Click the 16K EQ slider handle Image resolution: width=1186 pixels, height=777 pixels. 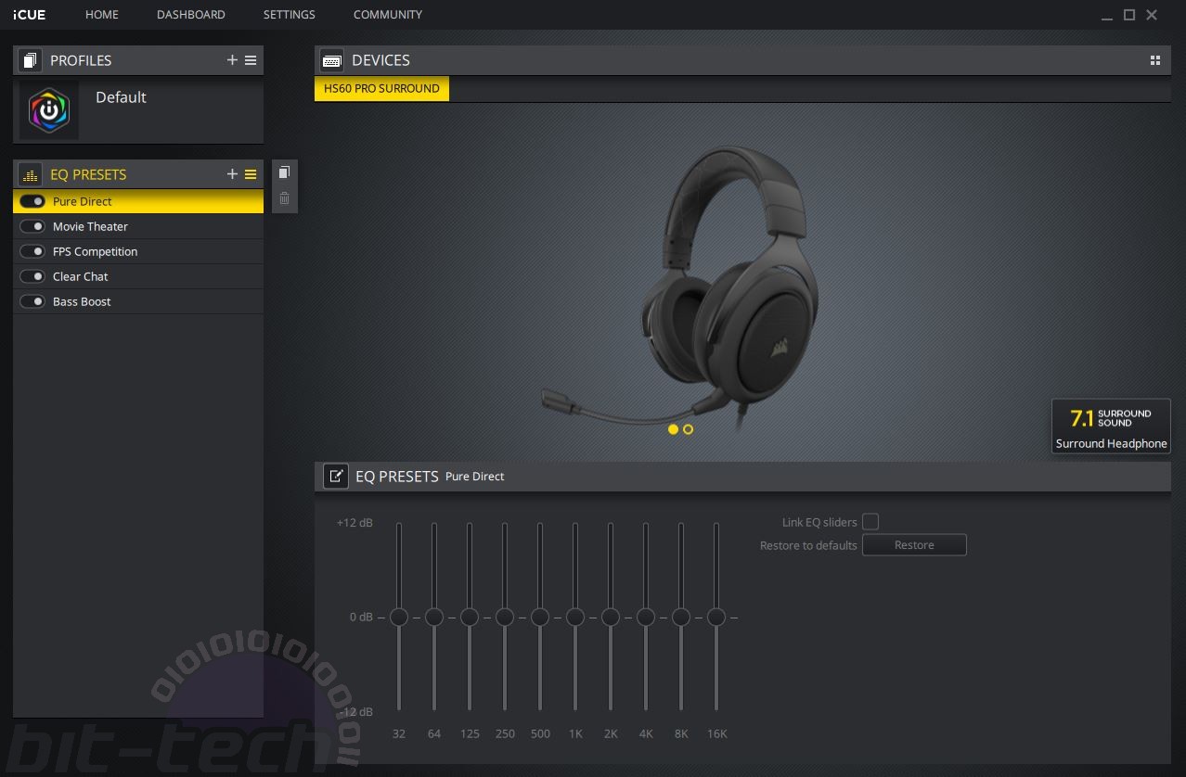click(716, 617)
